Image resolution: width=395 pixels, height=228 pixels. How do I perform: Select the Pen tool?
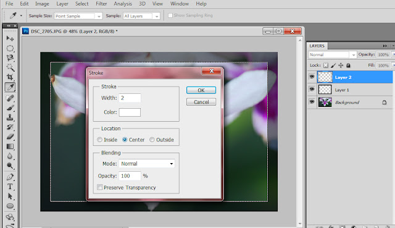coord(10,177)
